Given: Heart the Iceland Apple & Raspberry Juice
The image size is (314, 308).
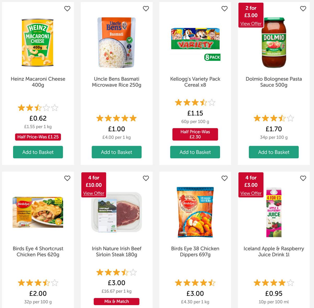Looking at the screenshot, I should [303, 178].
